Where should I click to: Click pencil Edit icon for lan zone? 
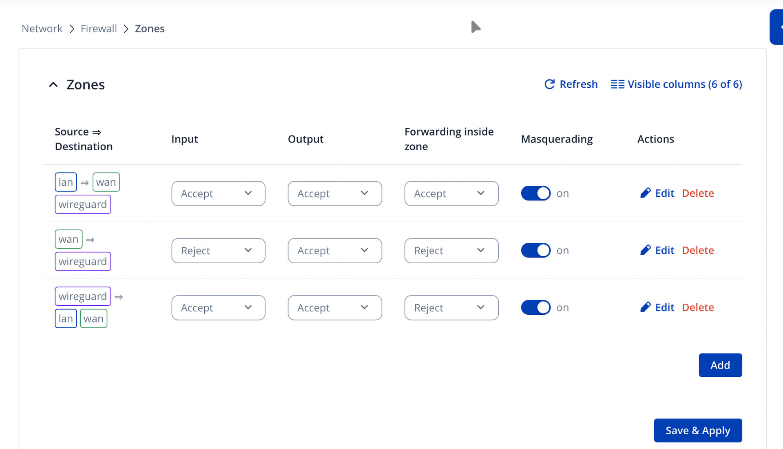645,193
